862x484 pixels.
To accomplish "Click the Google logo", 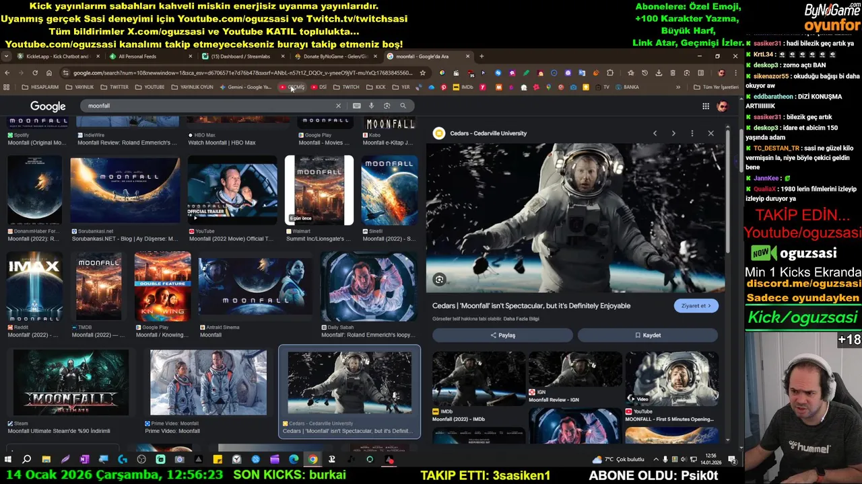I will coord(48,106).
